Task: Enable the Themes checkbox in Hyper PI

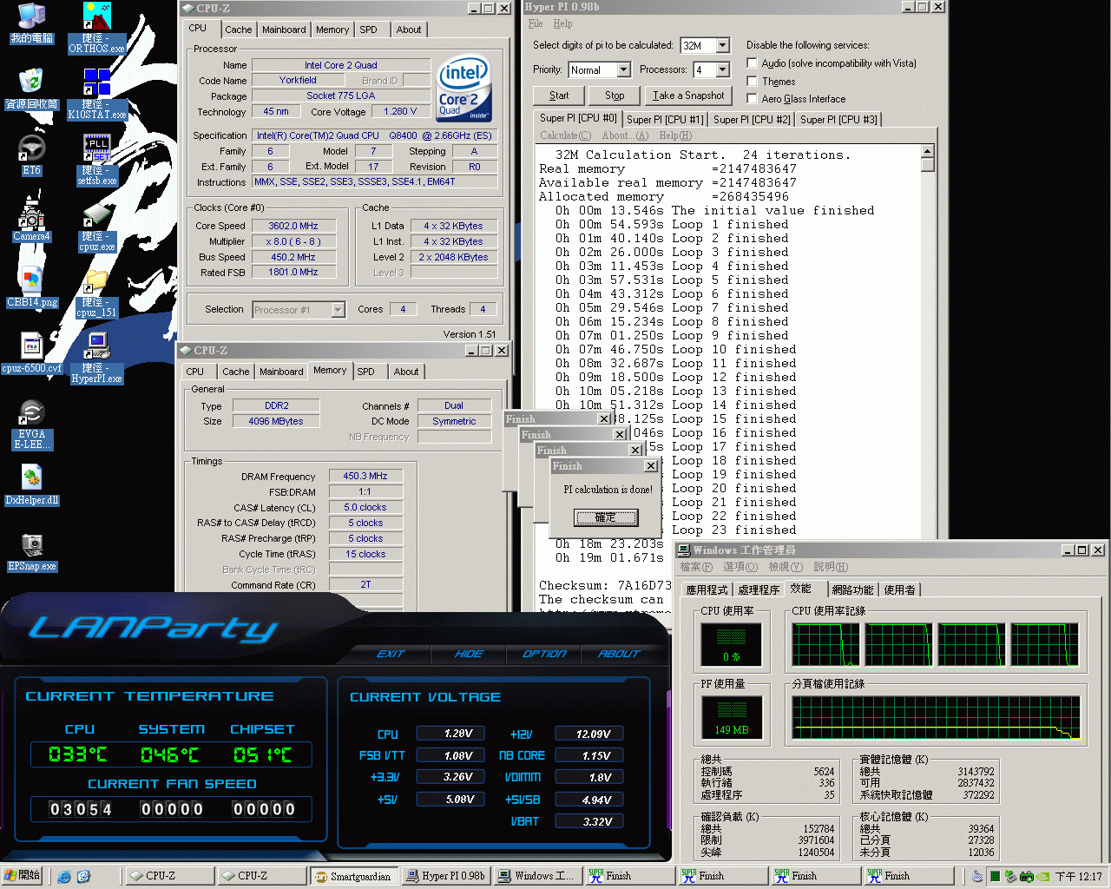Action: pos(752,81)
